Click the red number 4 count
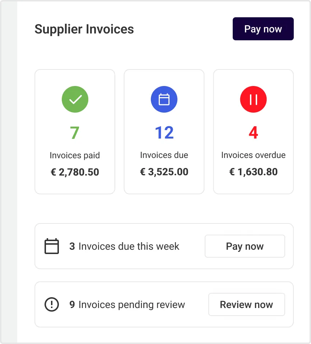 click(x=254, y=132)
